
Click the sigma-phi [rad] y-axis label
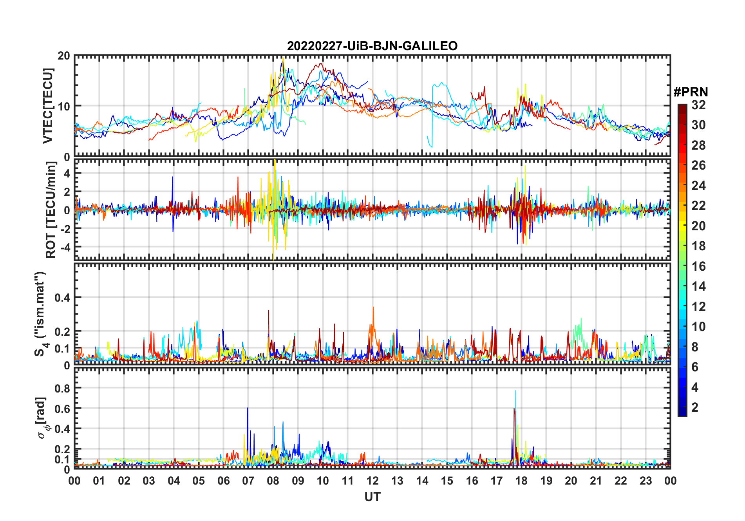tap(42, 418)
